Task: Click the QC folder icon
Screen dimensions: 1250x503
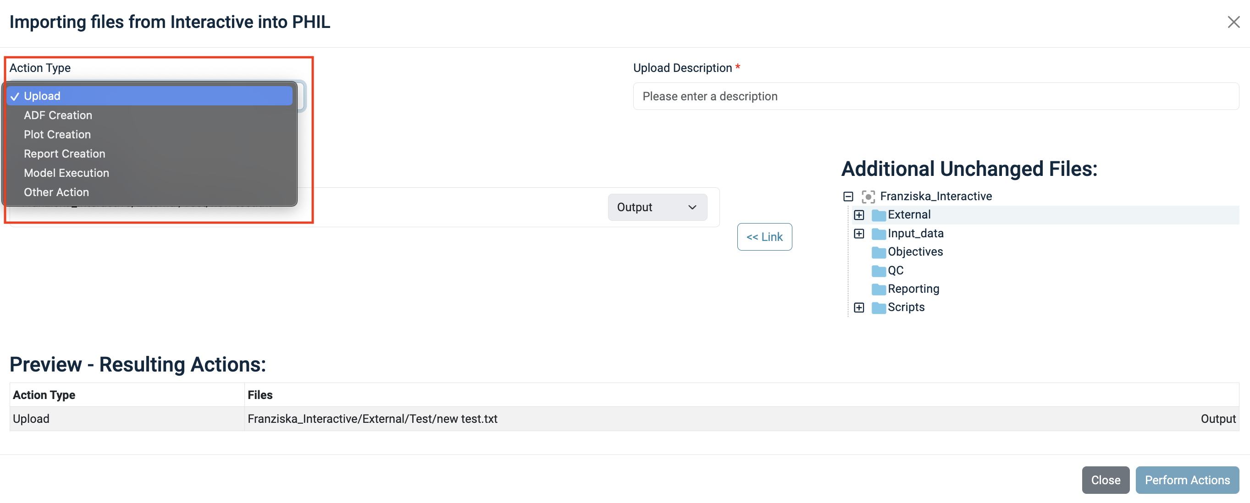Action: tap(878, 271)
